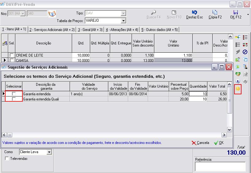Screen dimensions: 251x173
Task: Open the Tabela de Preços dropdown
Action: pos(123,21)
